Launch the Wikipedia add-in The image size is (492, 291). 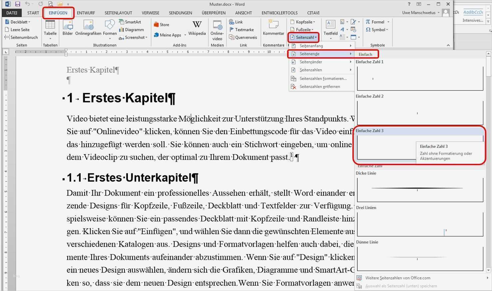[197, 29]
